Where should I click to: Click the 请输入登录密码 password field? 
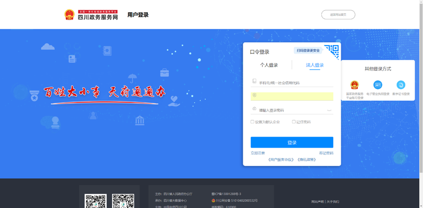click(x=292, y=110)
